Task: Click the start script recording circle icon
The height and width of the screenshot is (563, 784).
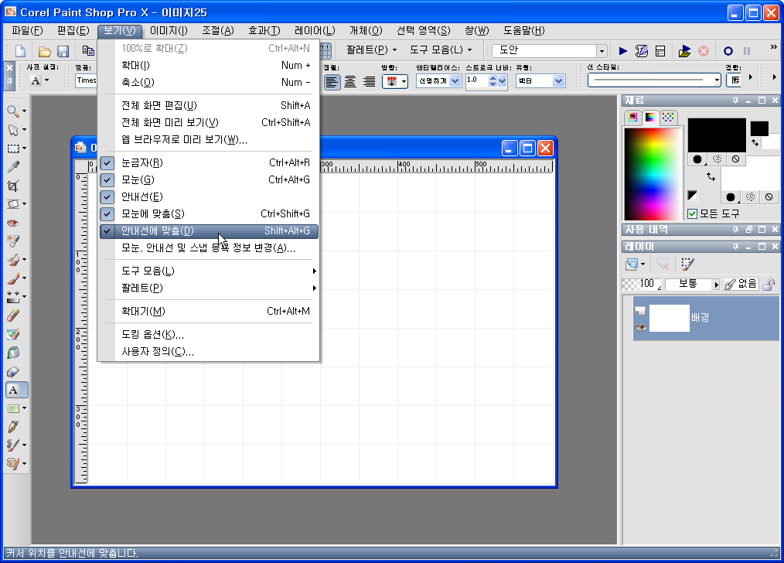Action: pos(728,50)
